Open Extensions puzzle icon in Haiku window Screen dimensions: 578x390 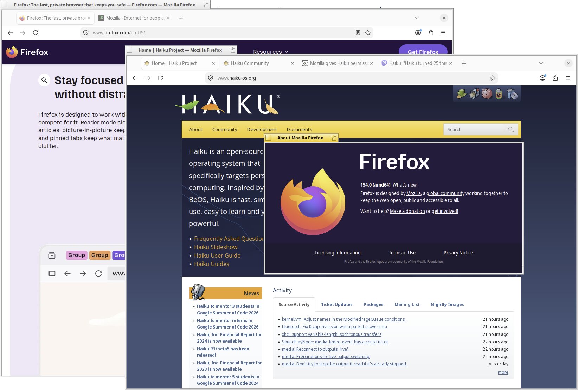[555, 78]
